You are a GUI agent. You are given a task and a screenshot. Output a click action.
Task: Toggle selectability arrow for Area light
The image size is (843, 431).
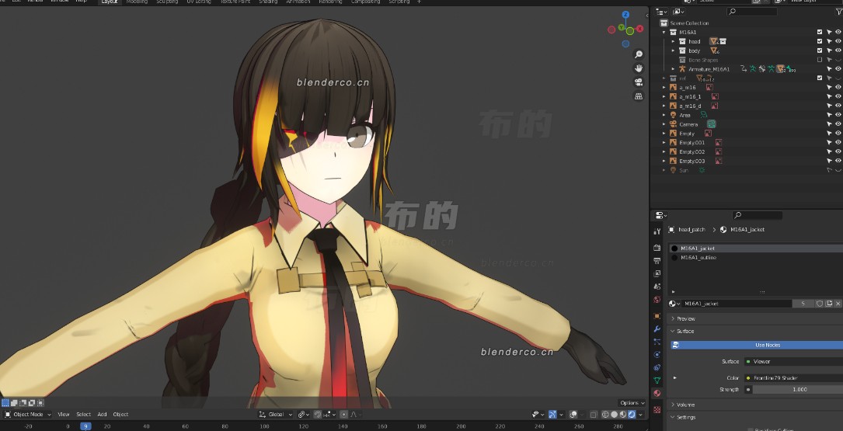829,115
